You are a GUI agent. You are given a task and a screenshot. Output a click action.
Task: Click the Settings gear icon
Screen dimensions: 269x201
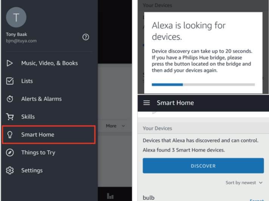pyautogui.click(x=10, y=170)
